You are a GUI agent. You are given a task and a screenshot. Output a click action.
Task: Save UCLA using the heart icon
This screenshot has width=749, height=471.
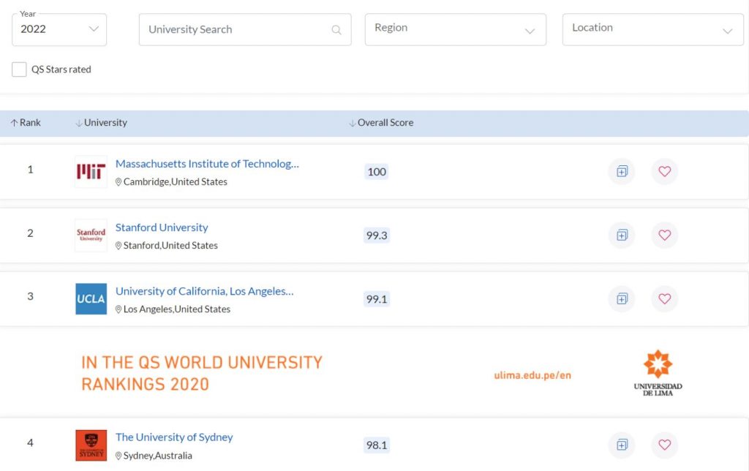pos(664,298)
